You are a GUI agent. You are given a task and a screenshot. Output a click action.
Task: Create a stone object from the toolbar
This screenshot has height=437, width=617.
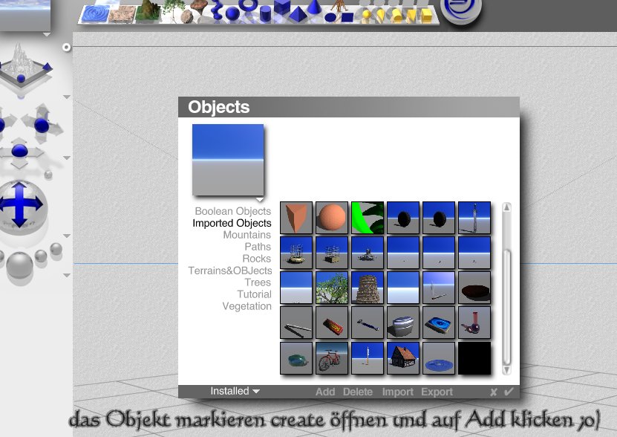pyautogui.click(x=186, y=16)
